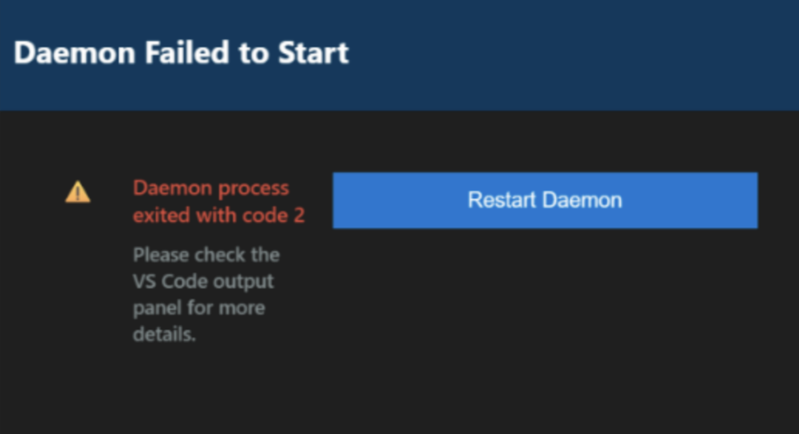Viewport: 799px width, 434px height.
Task: Click the "Please check the" help text line
Action: click(x=206, y=255)
